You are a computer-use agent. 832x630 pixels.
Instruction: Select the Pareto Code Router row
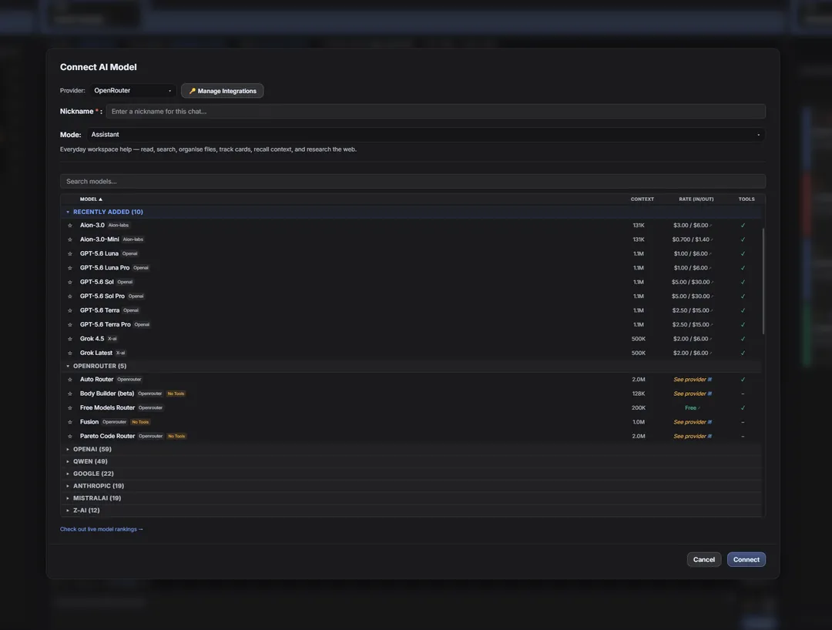click(411, 437)
